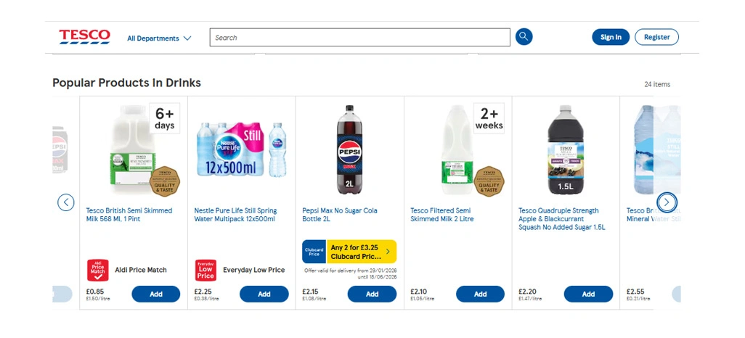Click the Tesco logo
Viewport: 745px width, 338px height.
[84, 37]
